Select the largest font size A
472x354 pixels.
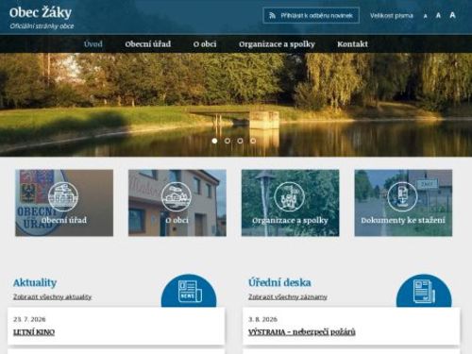tap(452, 15)
